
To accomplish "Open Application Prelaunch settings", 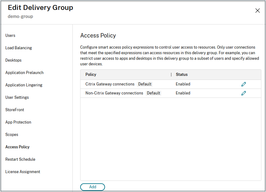I will click(x=24, y=73).
